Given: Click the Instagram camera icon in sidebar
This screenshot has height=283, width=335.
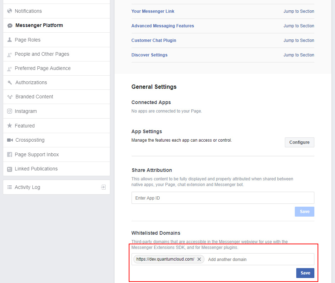Looking at the screenshot, I should click(9, 111).
